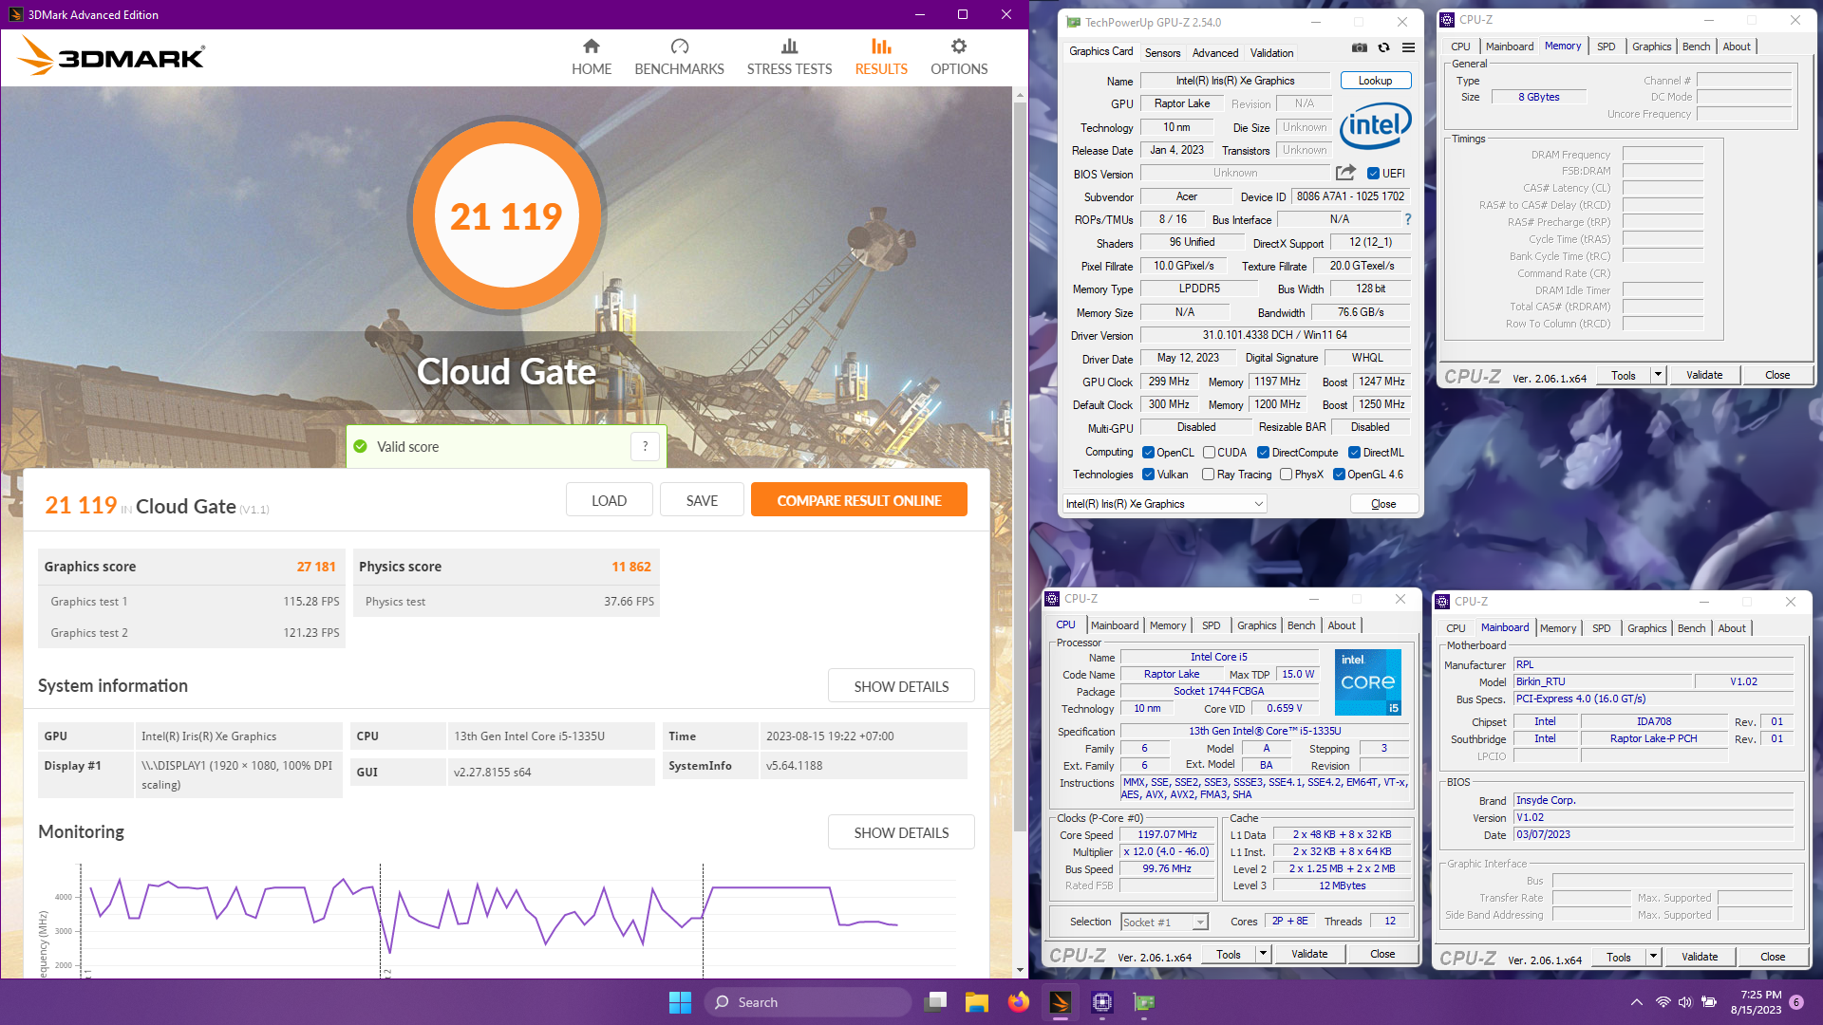1823x1025 pixels.
Task: Open OPTIONS gear in 3DMark
Action: (959, 57)
